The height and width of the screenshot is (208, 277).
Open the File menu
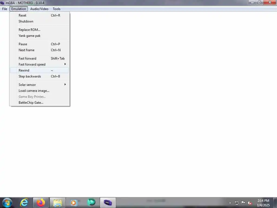(x=5, y=9)
